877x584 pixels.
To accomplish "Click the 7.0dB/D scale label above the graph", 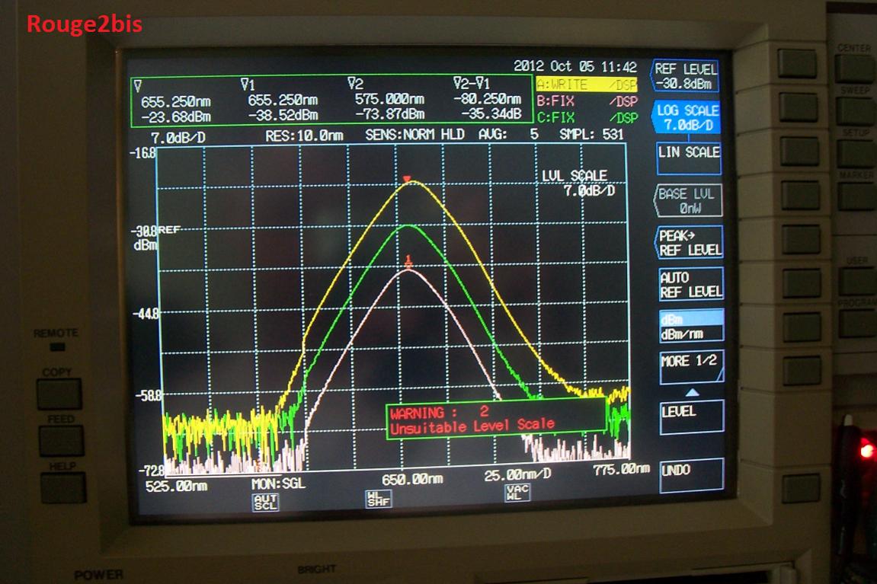I will (178, 138).
